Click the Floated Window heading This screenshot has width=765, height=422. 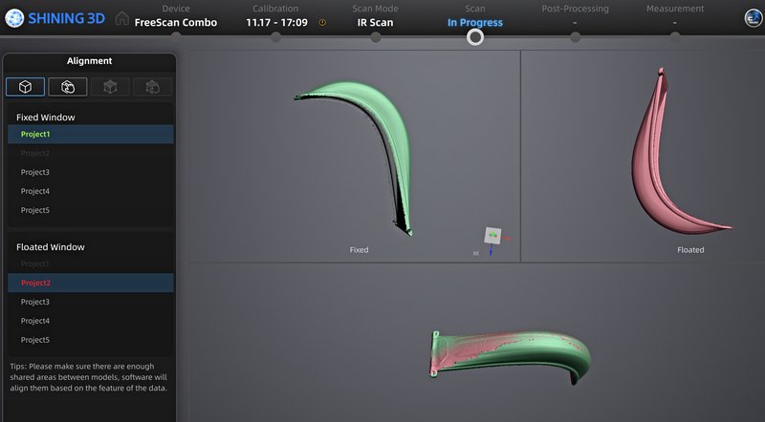click(51, 247)
